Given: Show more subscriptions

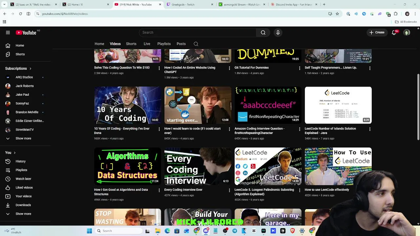Looking at the screenshot, I should (23, 138).
